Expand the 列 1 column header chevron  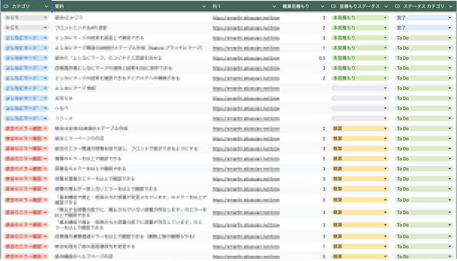(x=274, y=6)
